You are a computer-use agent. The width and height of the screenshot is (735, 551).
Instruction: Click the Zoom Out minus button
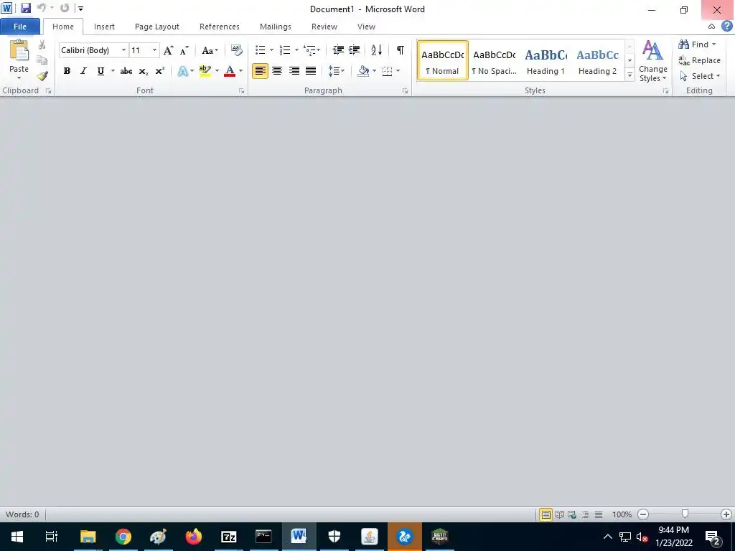coord(643,514)
